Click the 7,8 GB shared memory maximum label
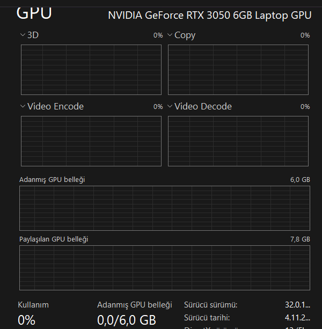The image size is (322, 329). tap(300, 239)
